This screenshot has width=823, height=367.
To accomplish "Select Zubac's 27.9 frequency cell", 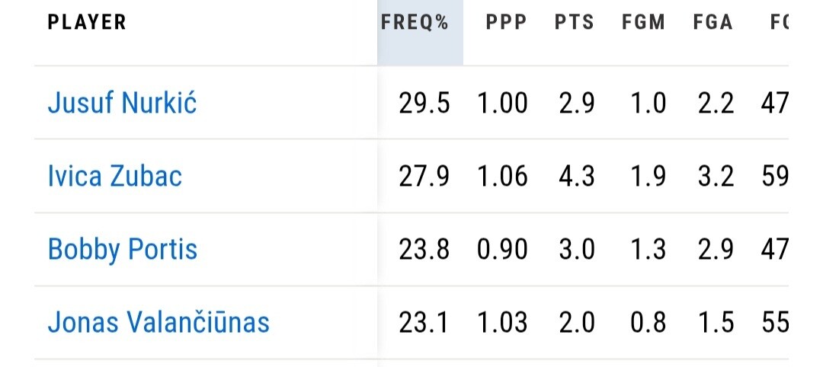I will pos(424,177).
